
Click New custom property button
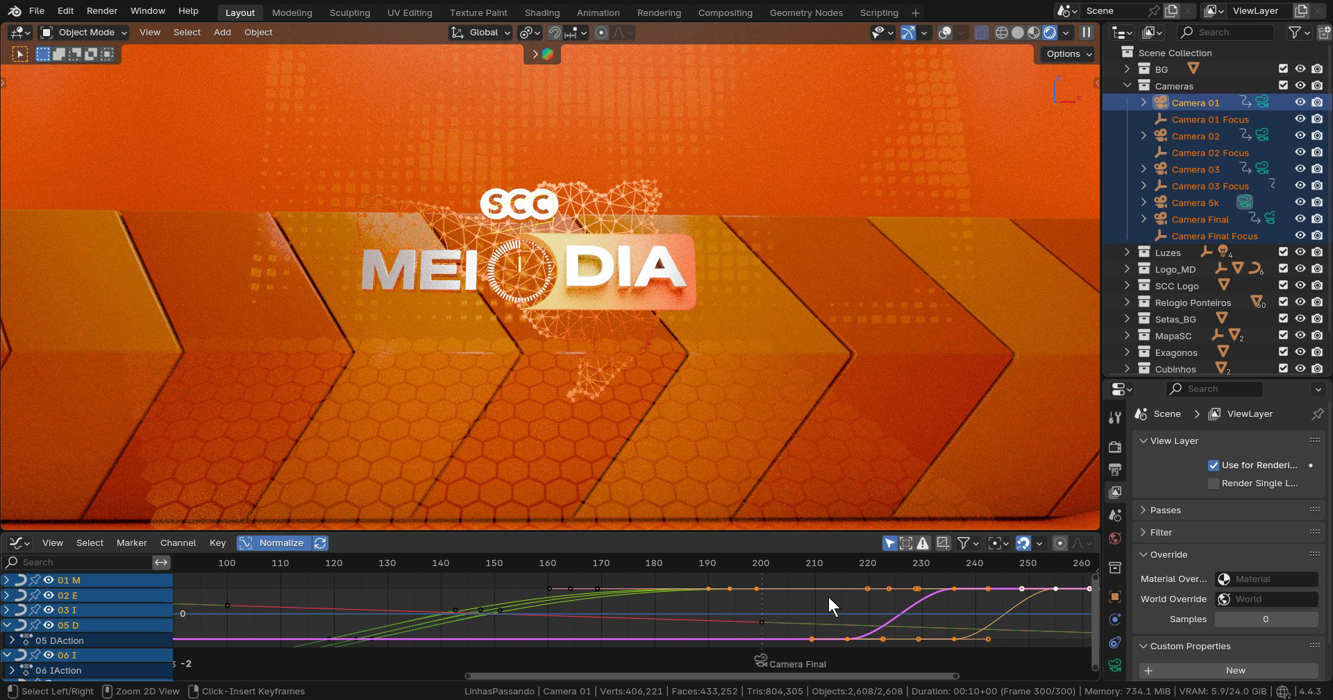click(x=1229, y=671)
